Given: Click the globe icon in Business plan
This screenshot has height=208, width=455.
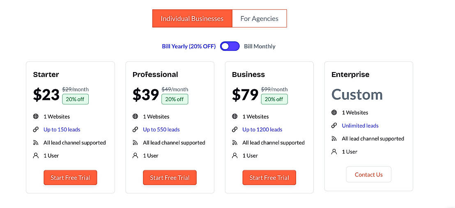Looking at the screenshot, I should point(234,117).
